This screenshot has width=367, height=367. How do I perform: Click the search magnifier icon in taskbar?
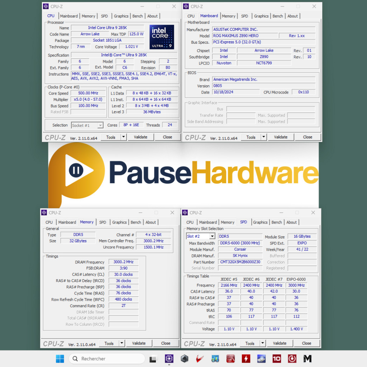(x=75, y=358)
